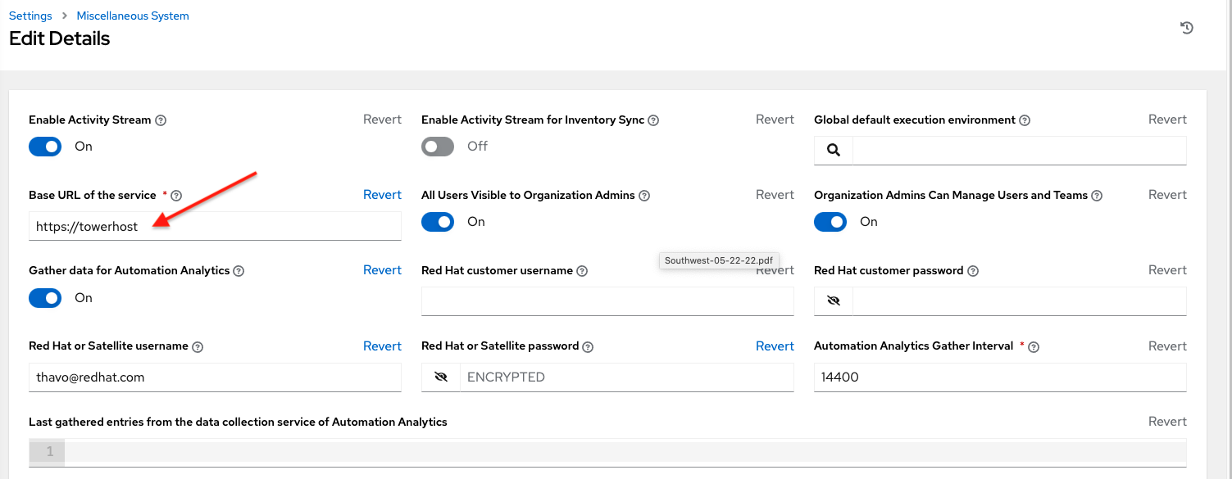Focus the Automation Analytics Gather Interval field
Viewport: 1232px width, 479px height.
[1000, 377]
